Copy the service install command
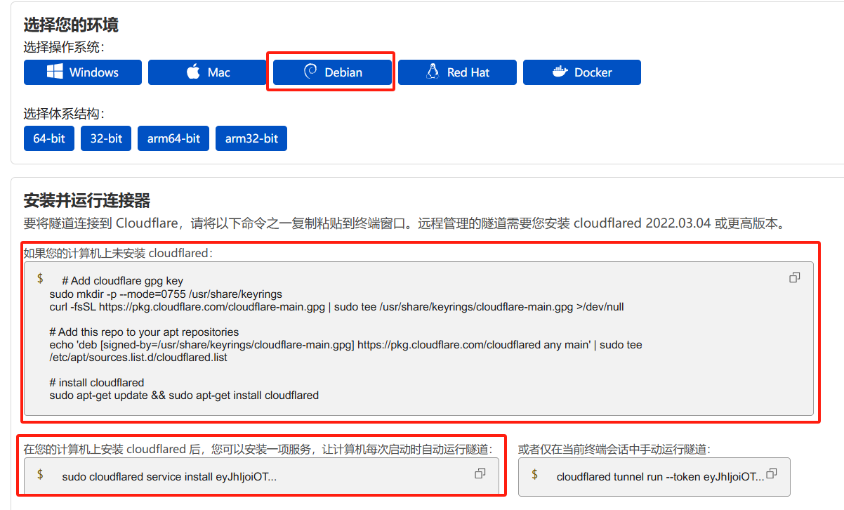The image size is (844, 510). (480, 474)
